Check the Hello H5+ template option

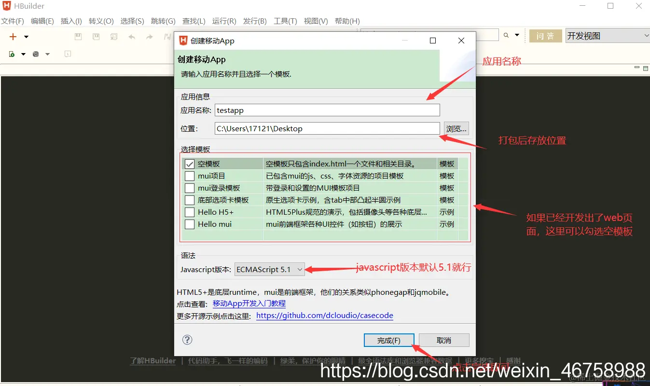tap(189, 212)
